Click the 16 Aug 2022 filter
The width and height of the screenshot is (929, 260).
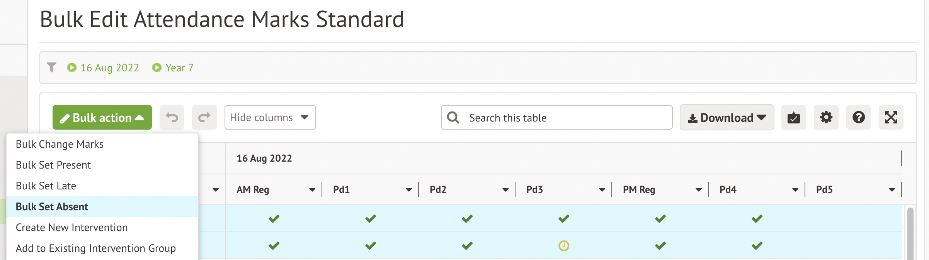click(x=103, y=68)
